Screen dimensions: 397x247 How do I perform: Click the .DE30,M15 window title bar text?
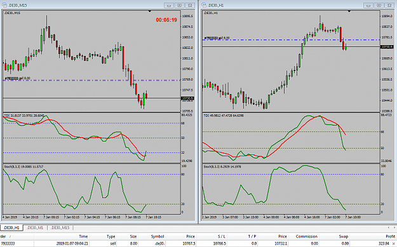[x=18, y=5]
